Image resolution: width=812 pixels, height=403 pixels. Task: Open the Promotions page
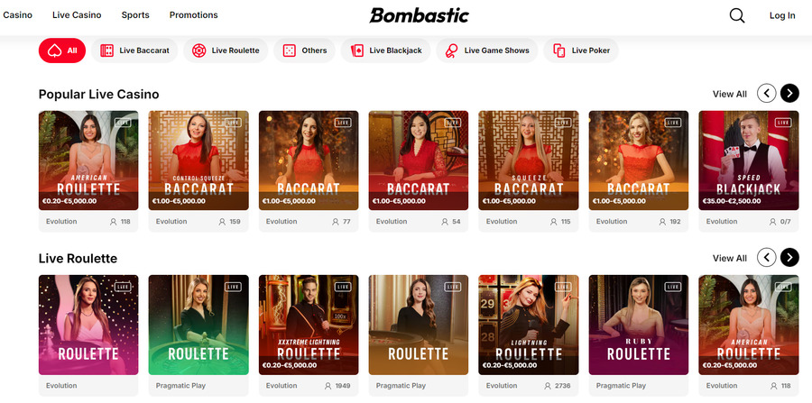tap(193, 15)
